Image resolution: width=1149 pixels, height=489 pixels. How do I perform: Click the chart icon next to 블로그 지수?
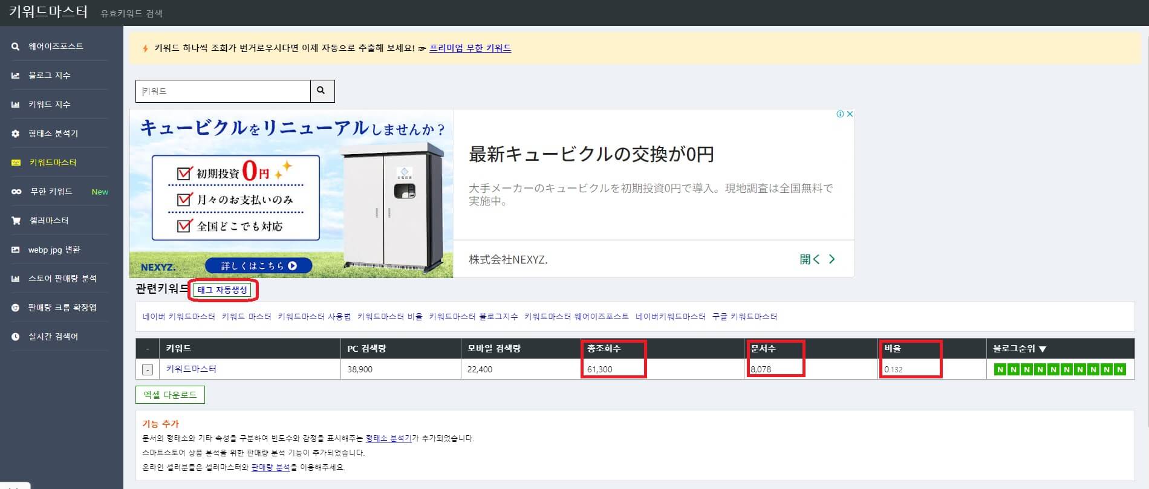point(16,76)
